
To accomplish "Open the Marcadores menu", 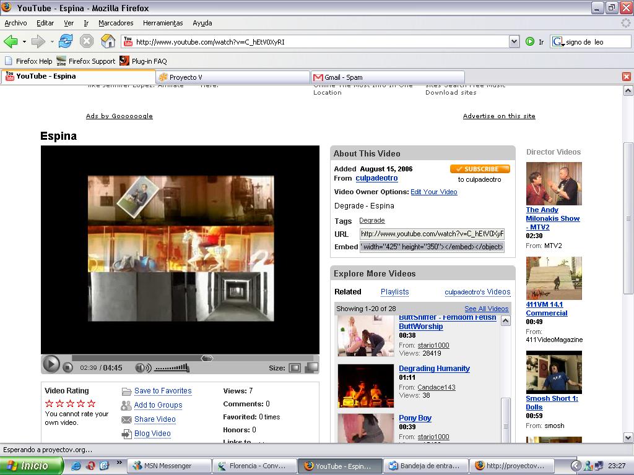I will click(x=116, y=23).
